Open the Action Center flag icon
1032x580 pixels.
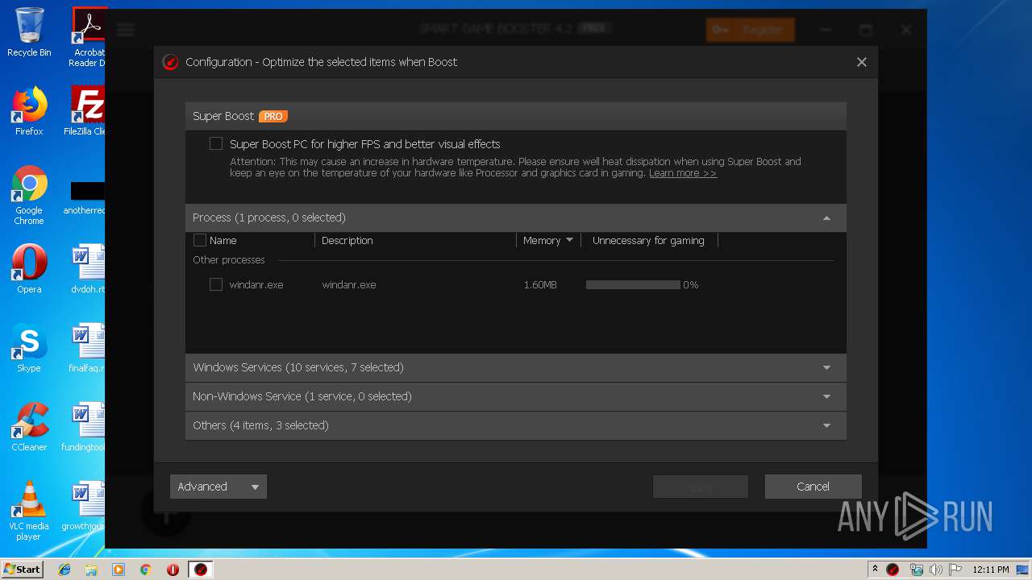click(x=955, y=570)
